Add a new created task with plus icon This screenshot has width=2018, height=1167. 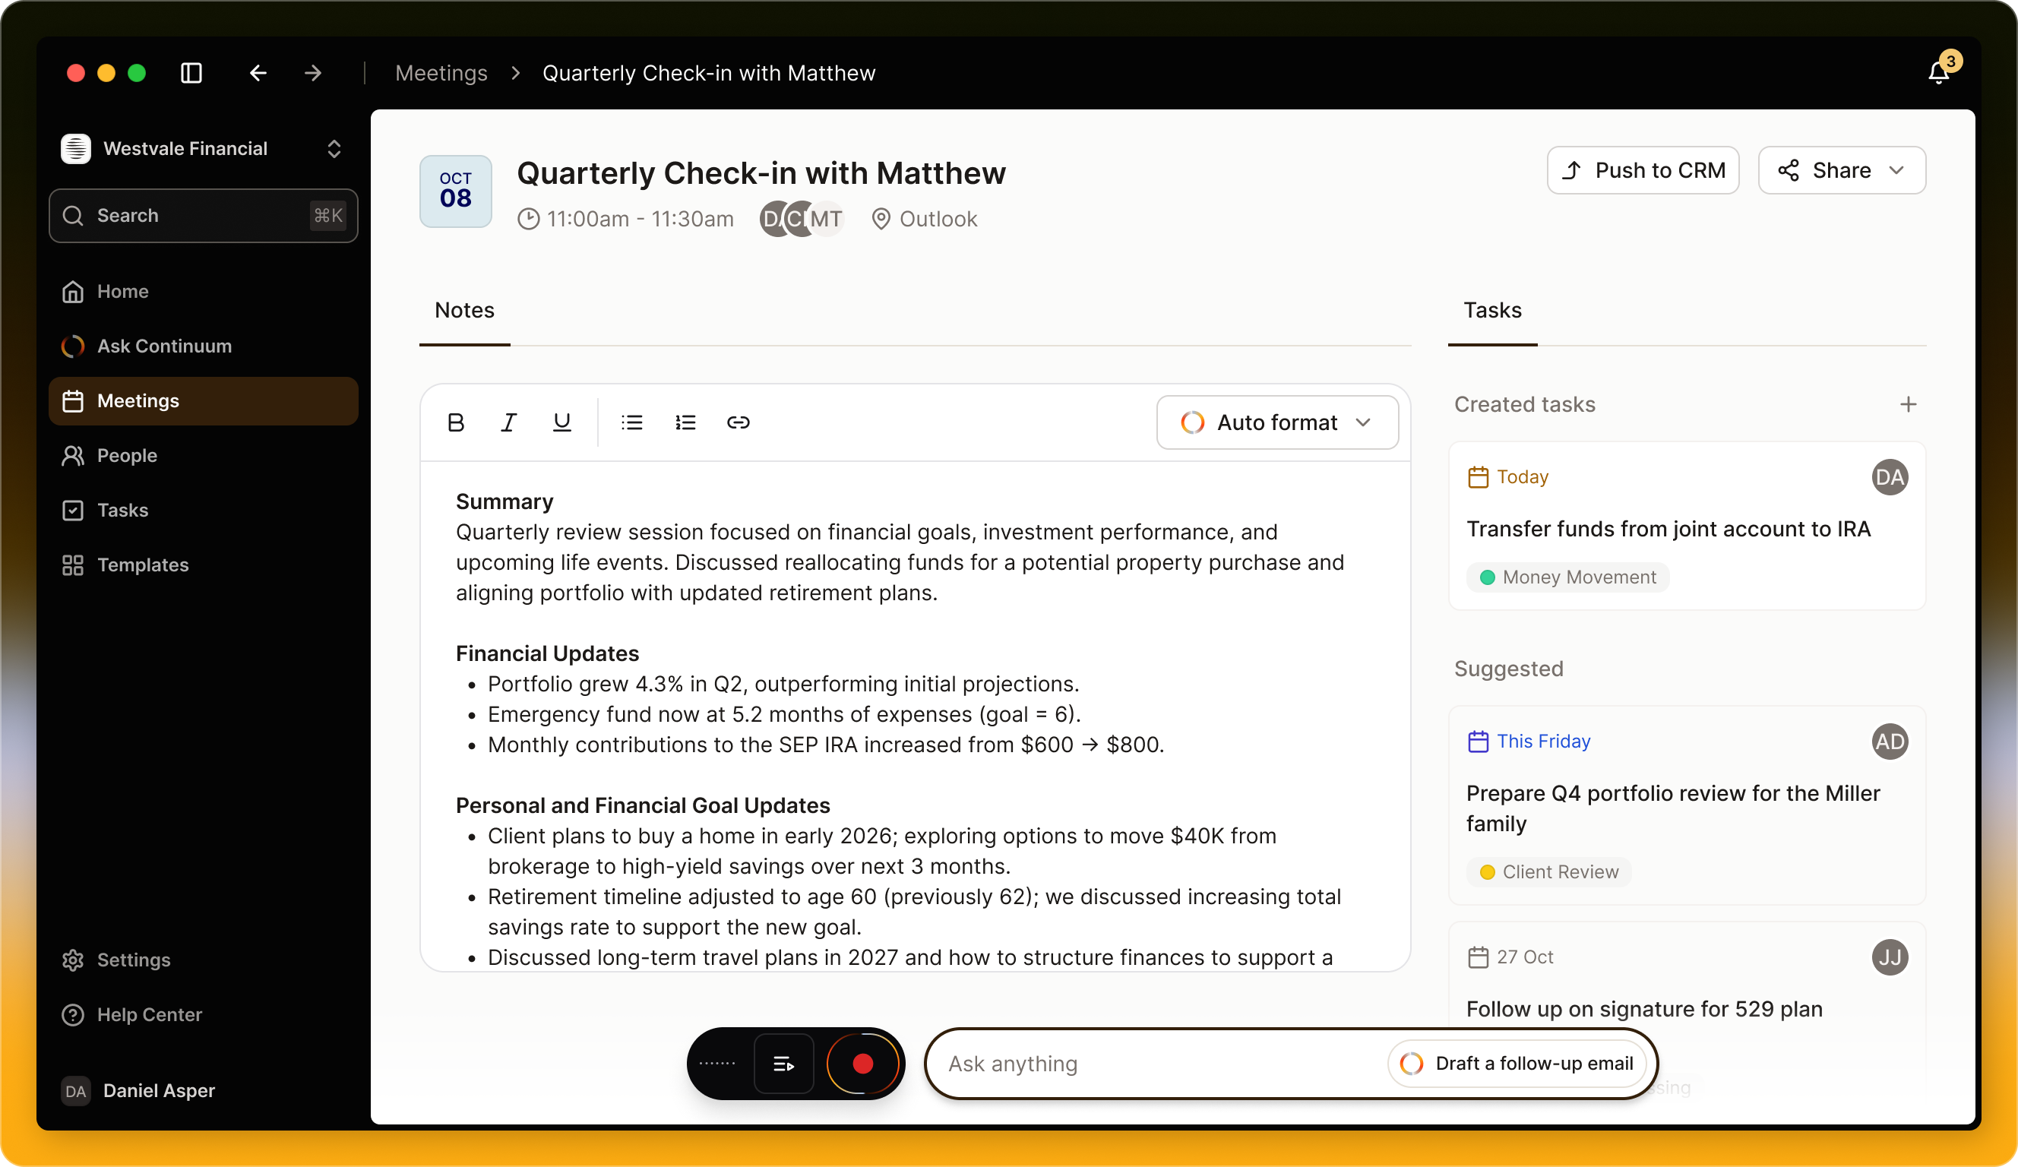click(1909, 404)
